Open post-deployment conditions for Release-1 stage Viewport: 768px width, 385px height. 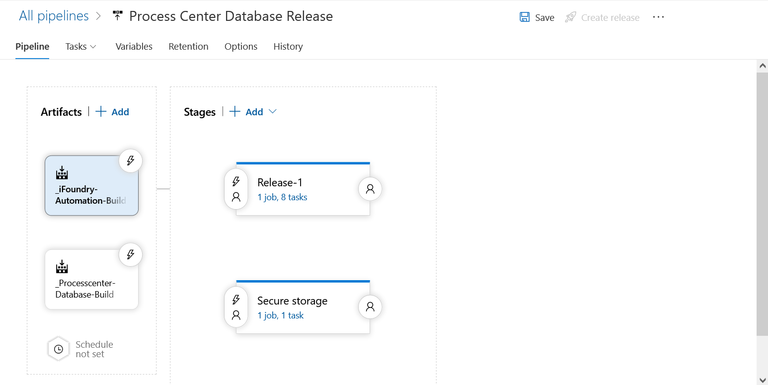click(x=370, y=189)
